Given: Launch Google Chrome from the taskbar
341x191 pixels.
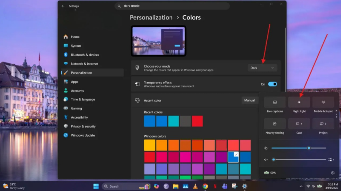Looking at the screenshot, I should coord(205,186).
